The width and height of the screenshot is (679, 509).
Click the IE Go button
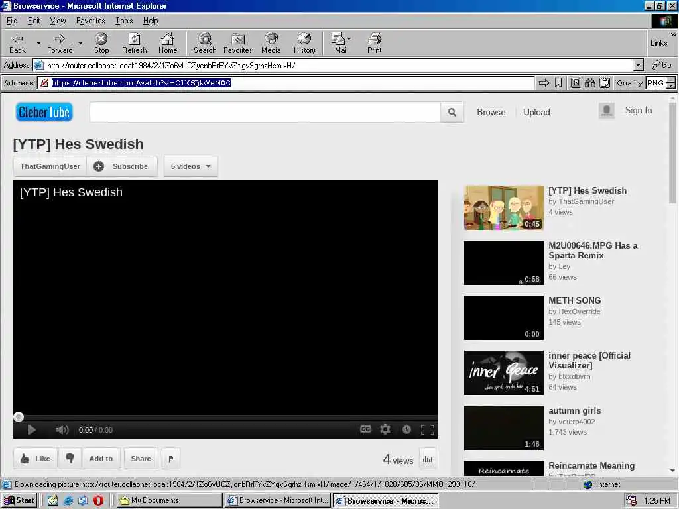pos(662,66)
